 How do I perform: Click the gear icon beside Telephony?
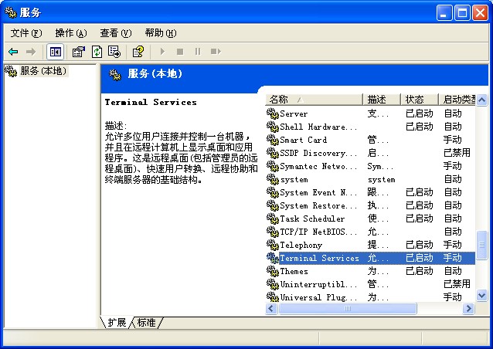(x=273, y=245)
